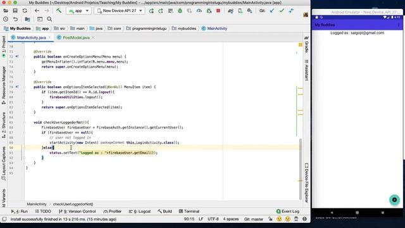Click the Search Everywhere magnifier icon

(x=49, y=20)
